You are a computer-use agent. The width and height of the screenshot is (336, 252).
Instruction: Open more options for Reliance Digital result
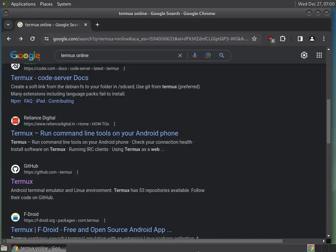[115, 124]
